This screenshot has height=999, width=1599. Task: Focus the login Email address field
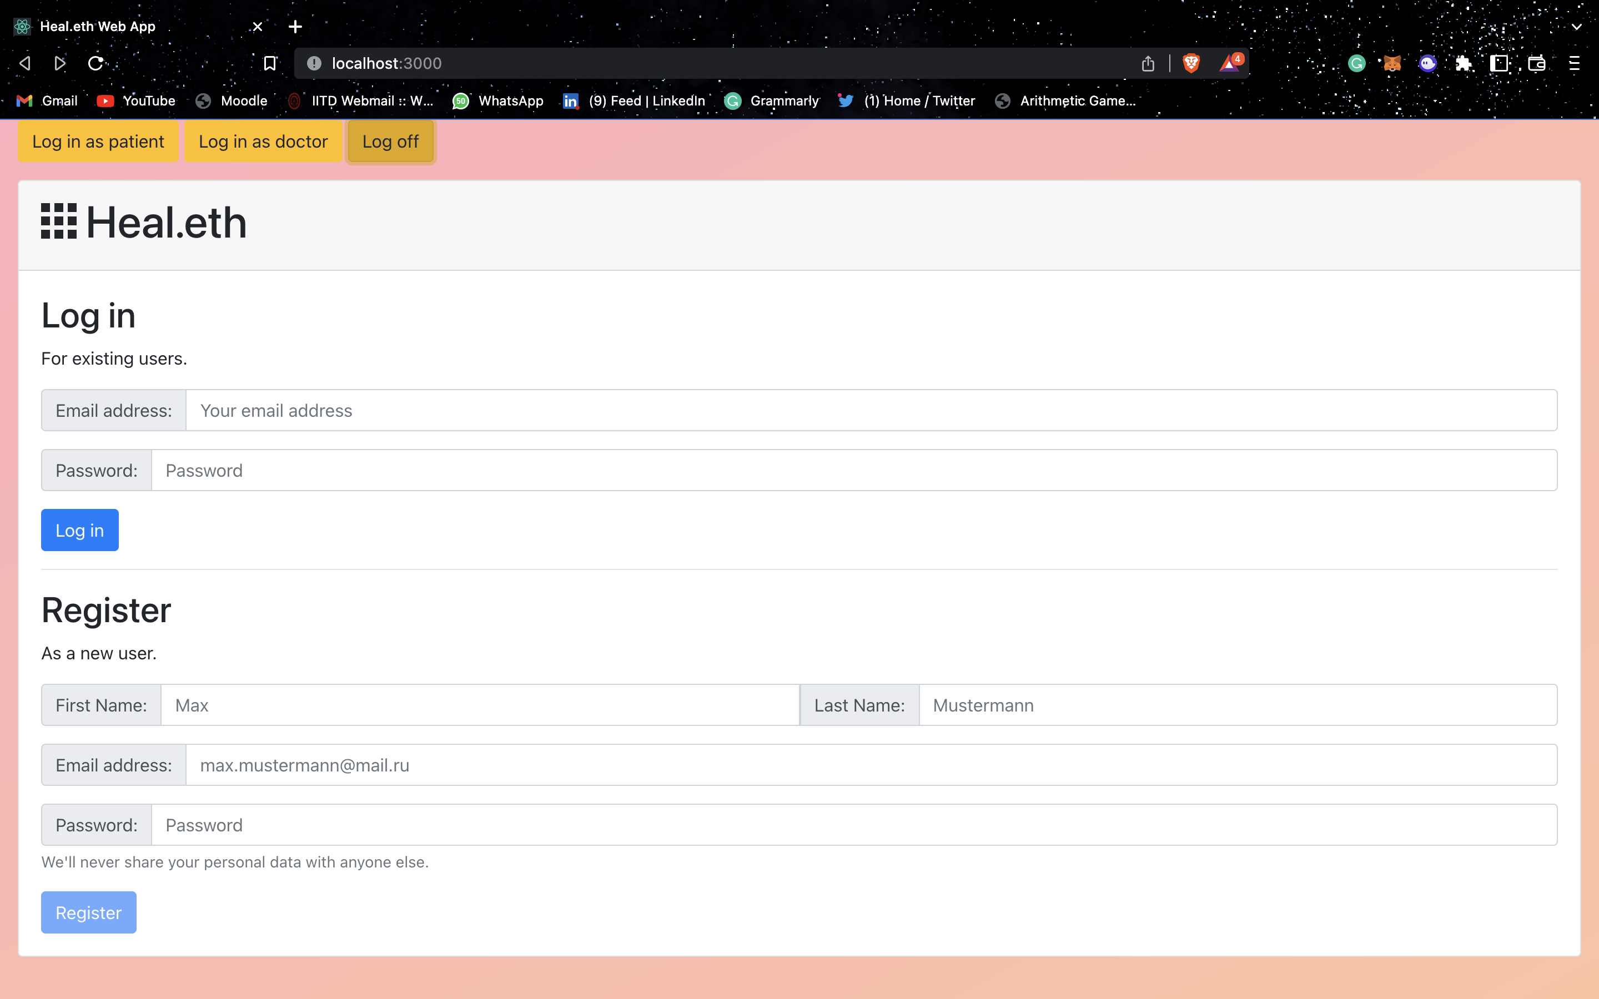(872, 410)
